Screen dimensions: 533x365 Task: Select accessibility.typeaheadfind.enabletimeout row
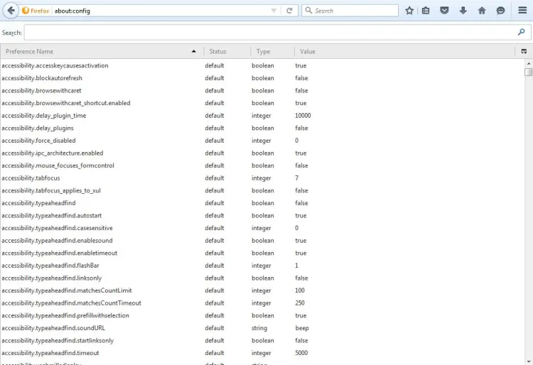[262, 253]
